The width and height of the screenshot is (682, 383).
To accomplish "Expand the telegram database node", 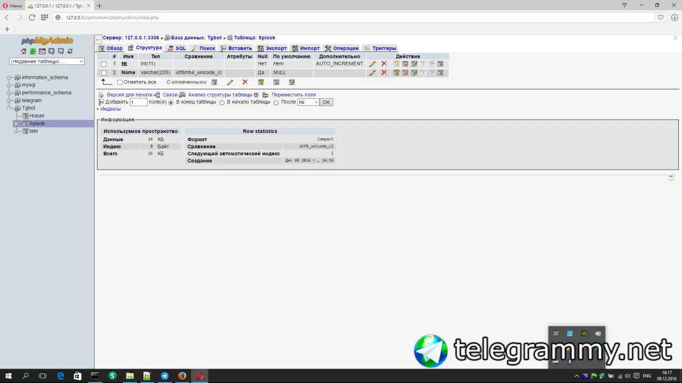I will (x=9, y=101).
